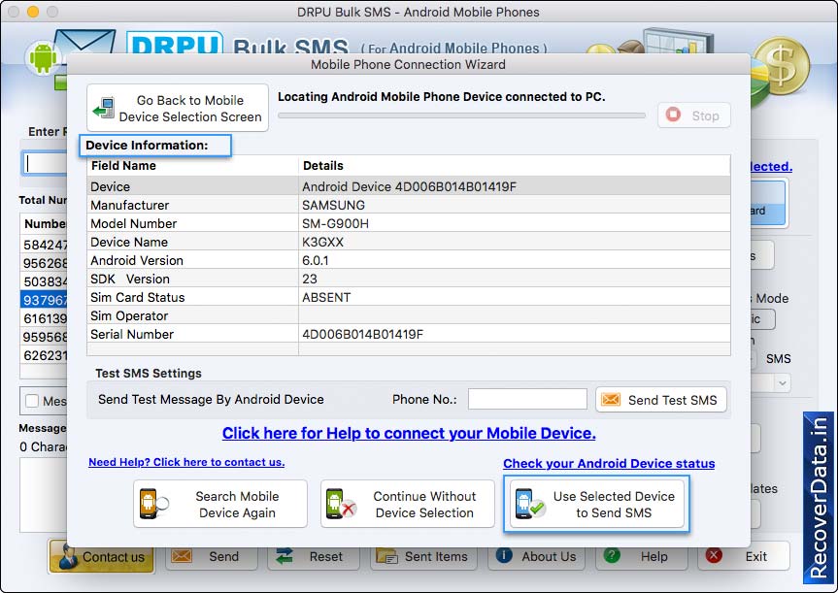The height and width of the screenshot is (593, 838).
Task: Click Send in the main window toolbar
Action: pyautogui.click(x=212, y=556)
